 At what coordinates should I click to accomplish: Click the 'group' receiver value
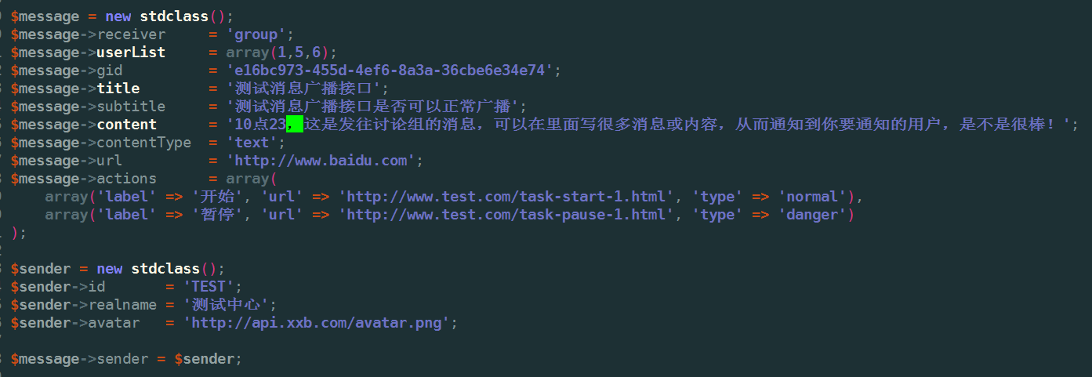pos(256,34)
